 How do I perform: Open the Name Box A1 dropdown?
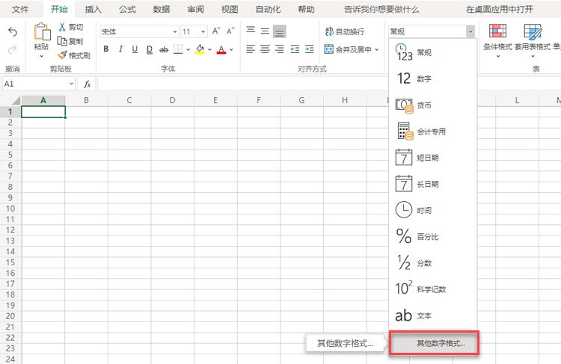pyautogui.click(x=71, y=84)
